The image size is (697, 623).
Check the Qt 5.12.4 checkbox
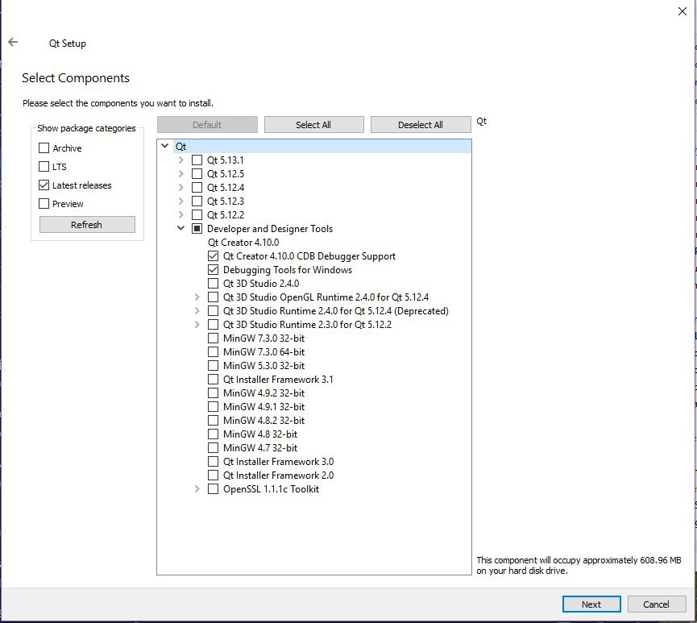tap(197, 187)
